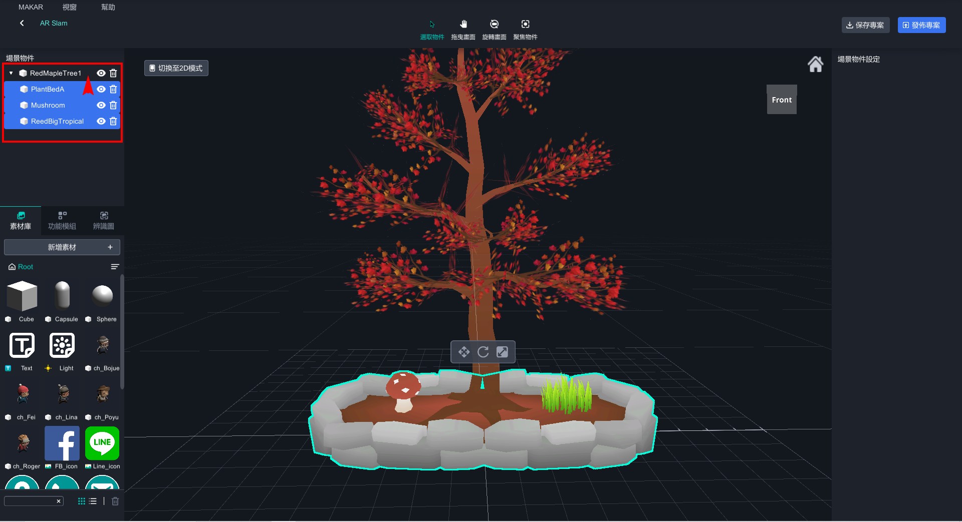Click the 聚焦物件 focus object tool
The image size is (962, 522).
coord(525,30)
